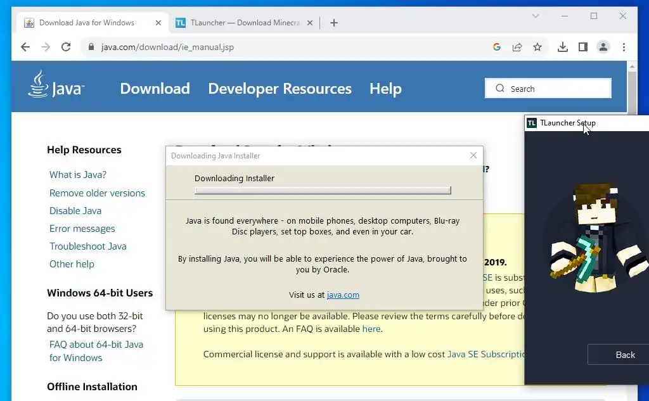This screenshot has width=649, height=401.
Task: Close the Downloading Java Installer dialog
Action: 473,155
